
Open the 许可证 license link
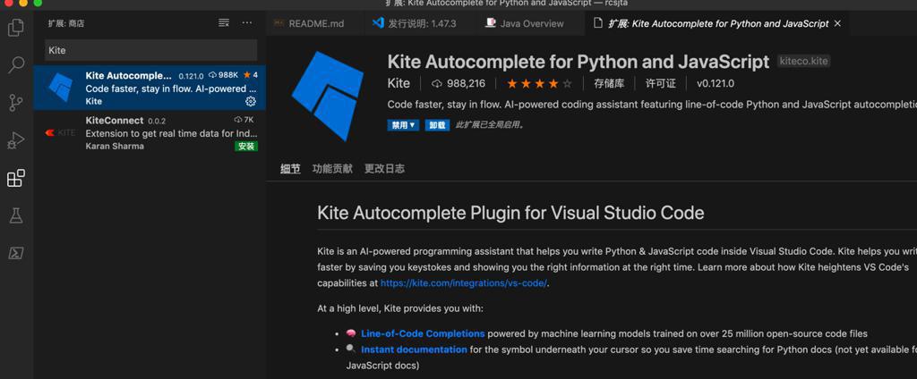(660, 83)
